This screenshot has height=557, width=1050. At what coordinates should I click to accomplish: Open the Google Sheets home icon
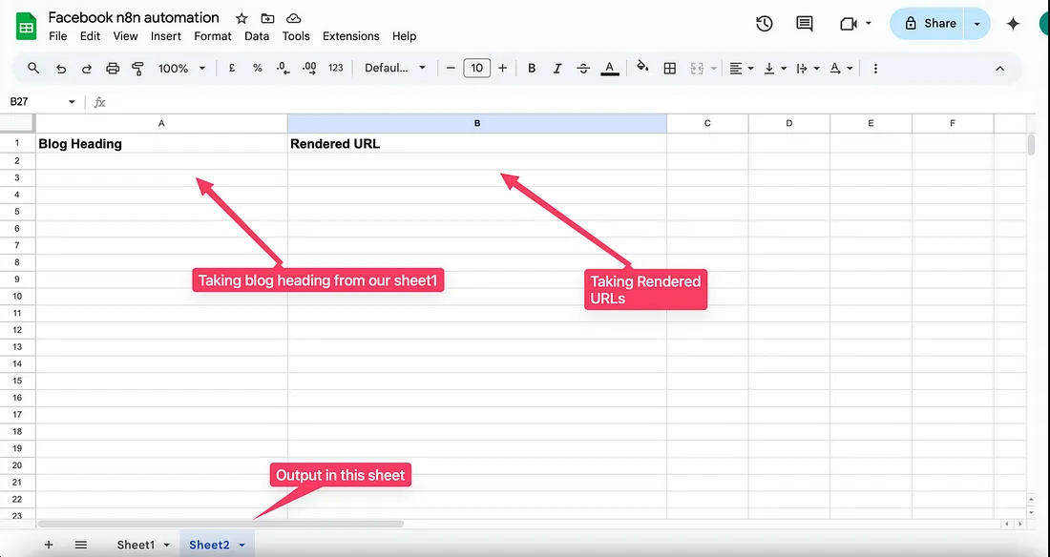26,28
